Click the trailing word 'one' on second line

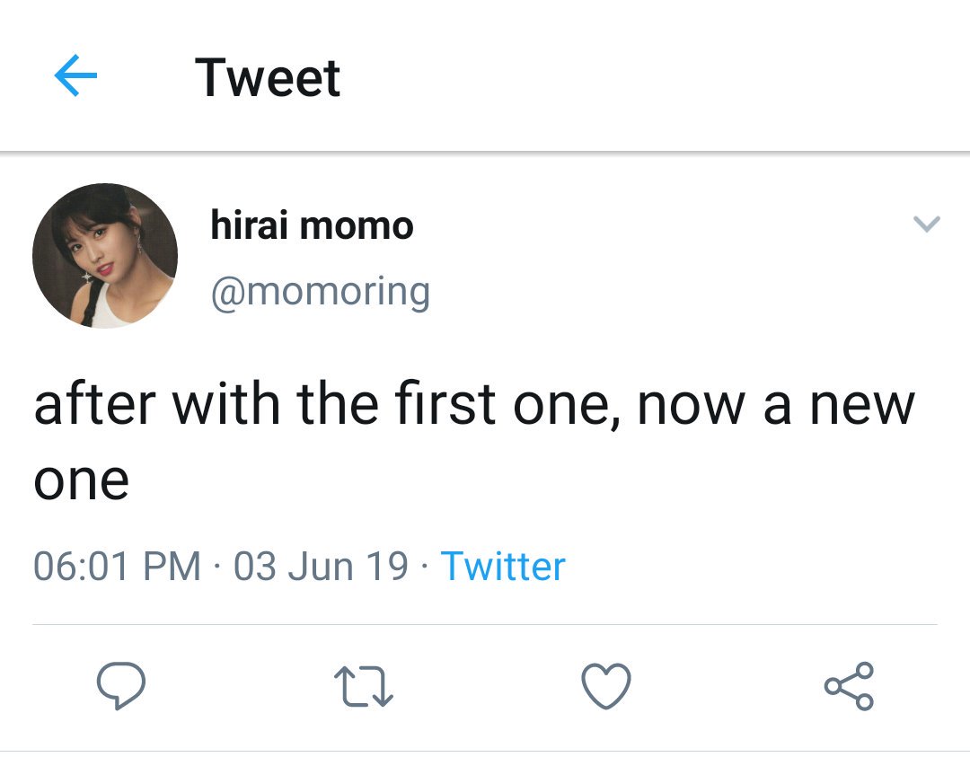[x=81, y=480]
